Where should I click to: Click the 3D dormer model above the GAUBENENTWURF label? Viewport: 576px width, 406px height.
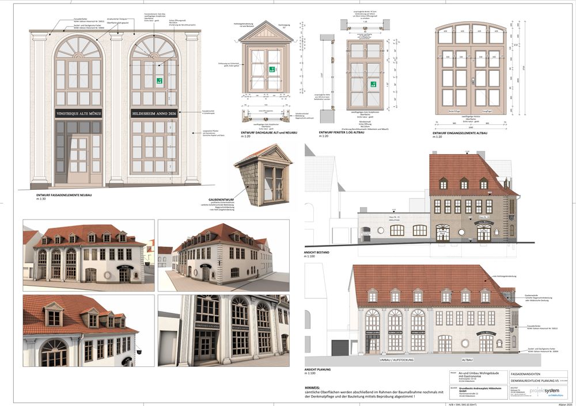click(x=263, y=175)
